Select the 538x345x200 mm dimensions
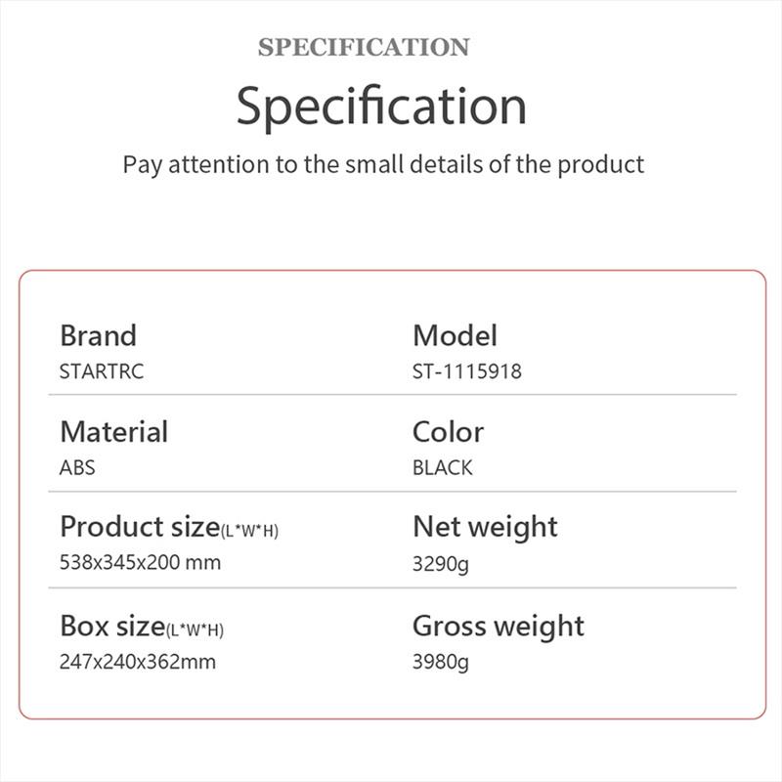The width and height of the screenshot is (782, 782). [140, 563]
